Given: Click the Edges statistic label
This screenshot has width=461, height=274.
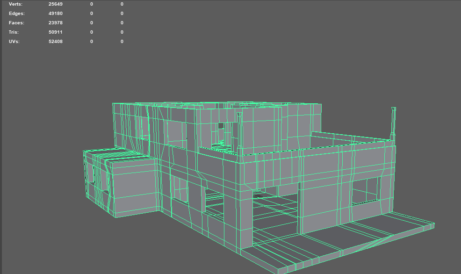Looking at the screenshot, I should pyautogui.click(x=16, y=13).
